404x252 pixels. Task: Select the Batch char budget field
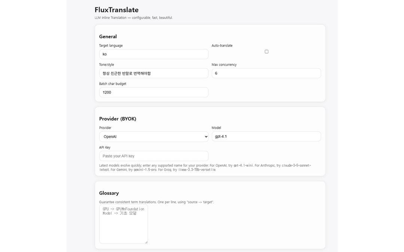154,92
